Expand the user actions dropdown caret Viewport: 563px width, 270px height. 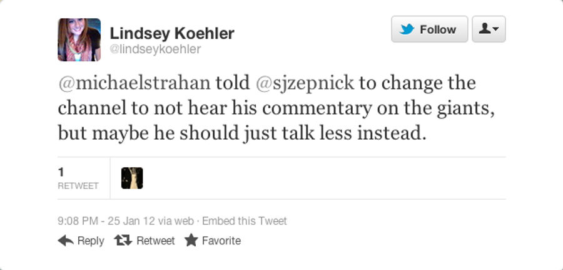point(496,29)
